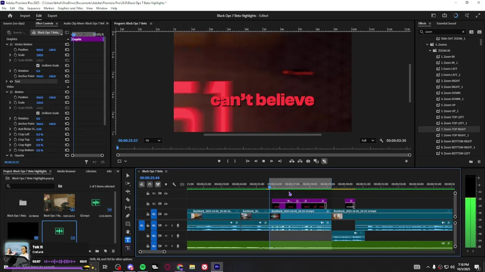Click Mark Out in Program monitor
The height and width of the screenshot is (272, 485).
(x=235, y=161)
